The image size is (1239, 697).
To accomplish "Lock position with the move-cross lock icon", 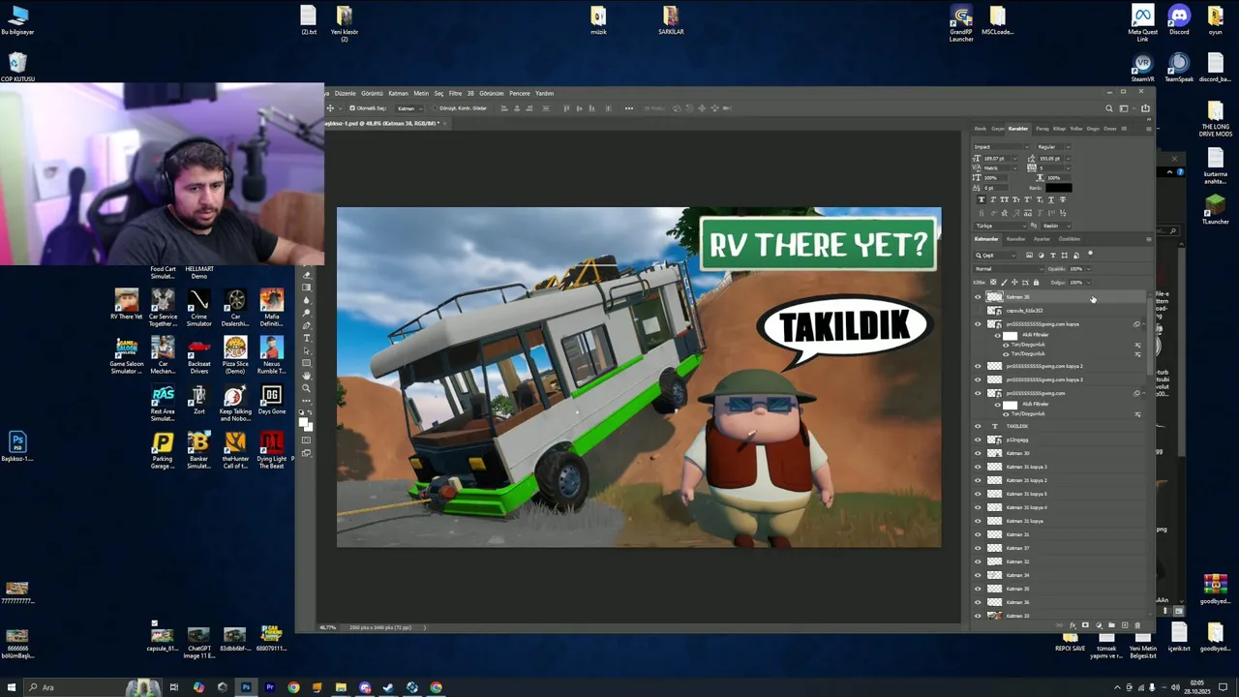I will (1014, 283).
